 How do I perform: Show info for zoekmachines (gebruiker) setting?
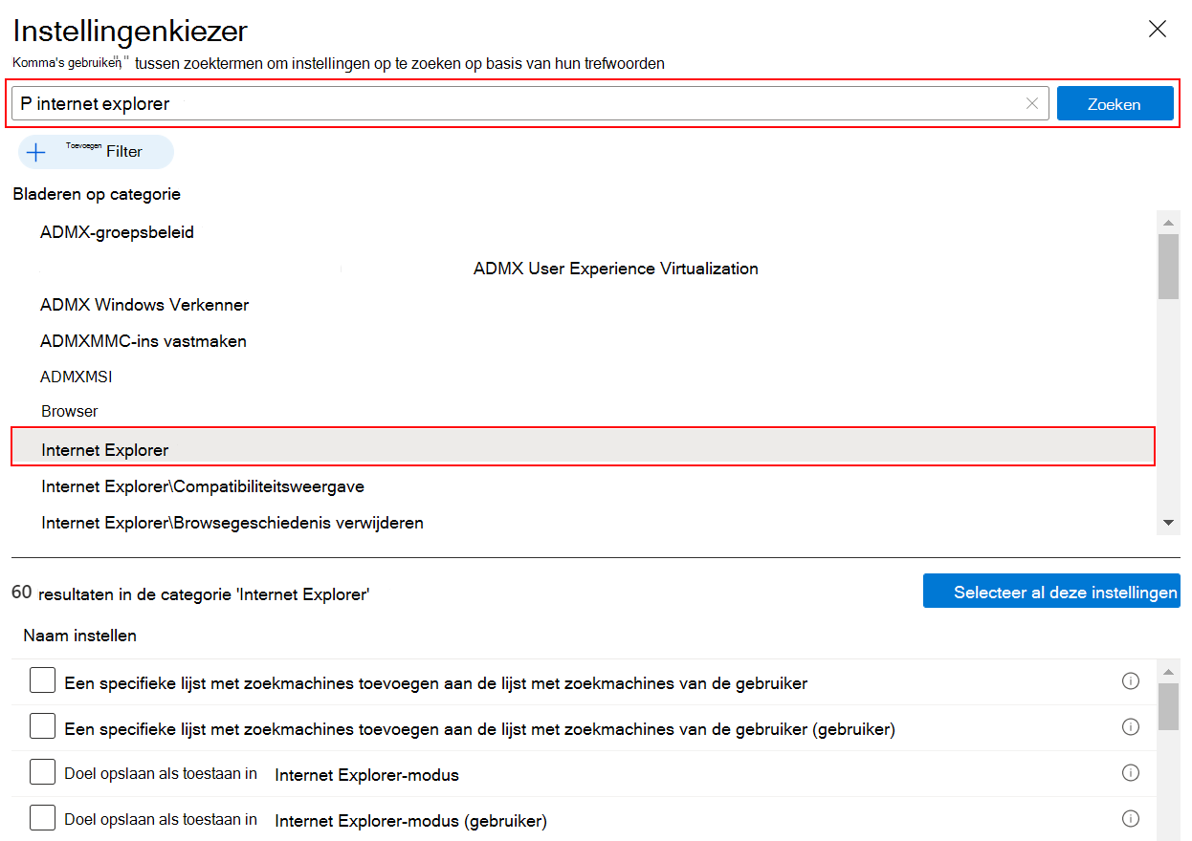pos(1131,727)
